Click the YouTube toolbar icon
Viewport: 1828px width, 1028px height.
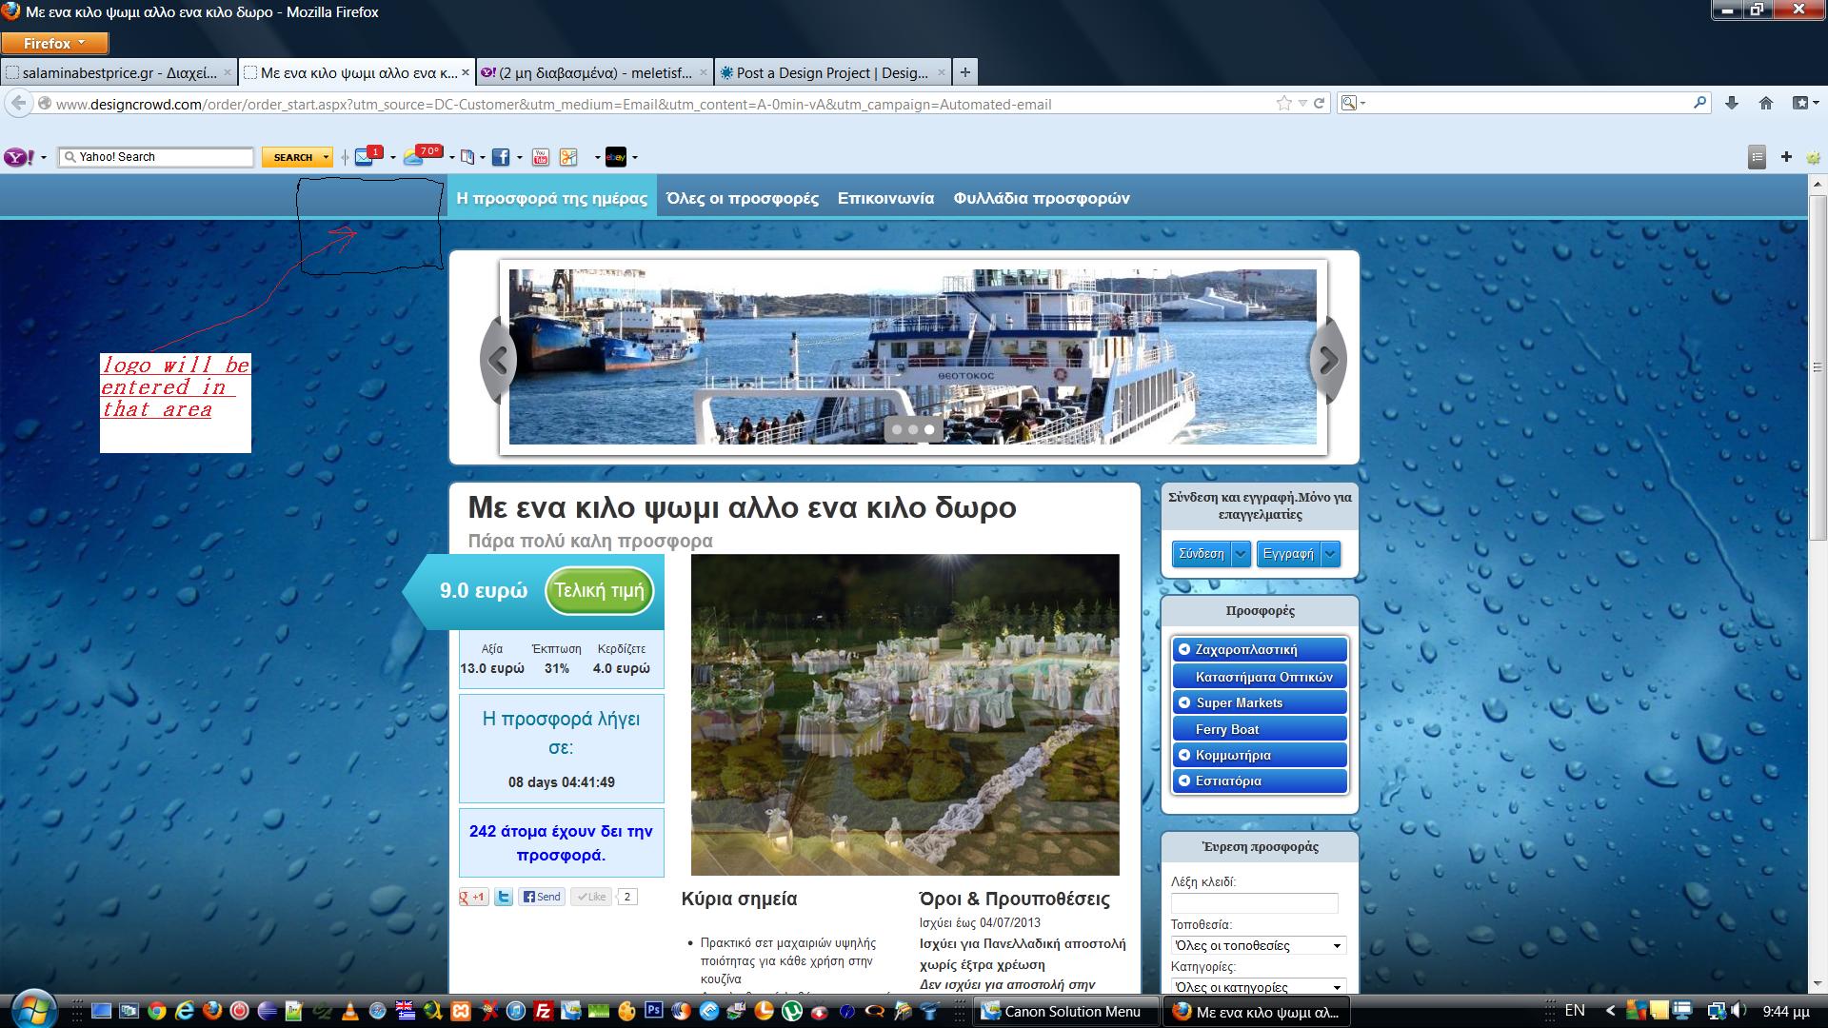[541, 157]
